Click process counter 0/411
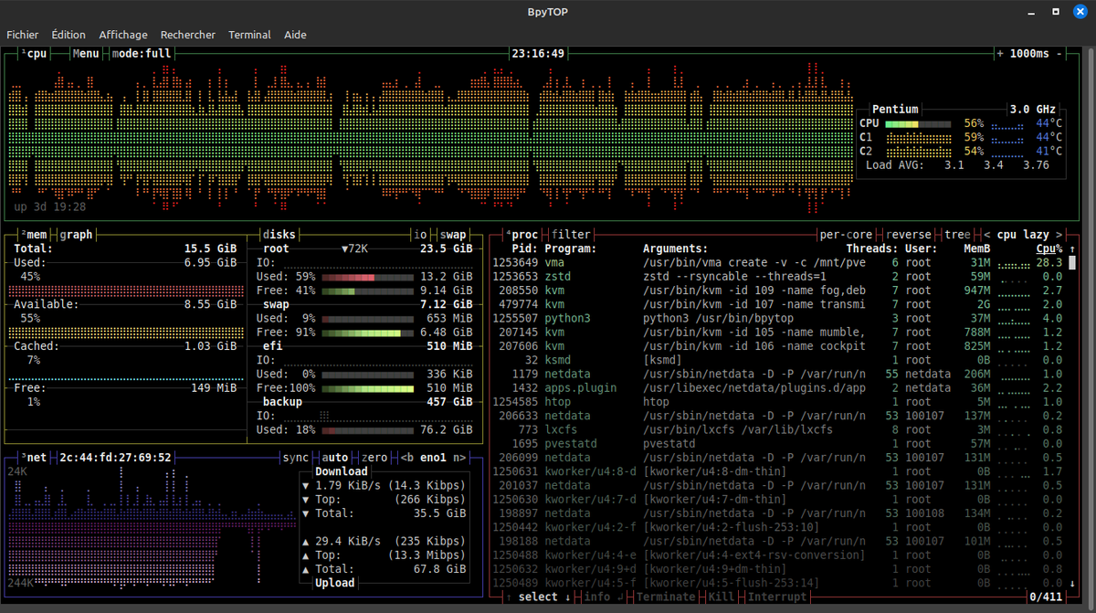1096x613 pixels. 1047,597
